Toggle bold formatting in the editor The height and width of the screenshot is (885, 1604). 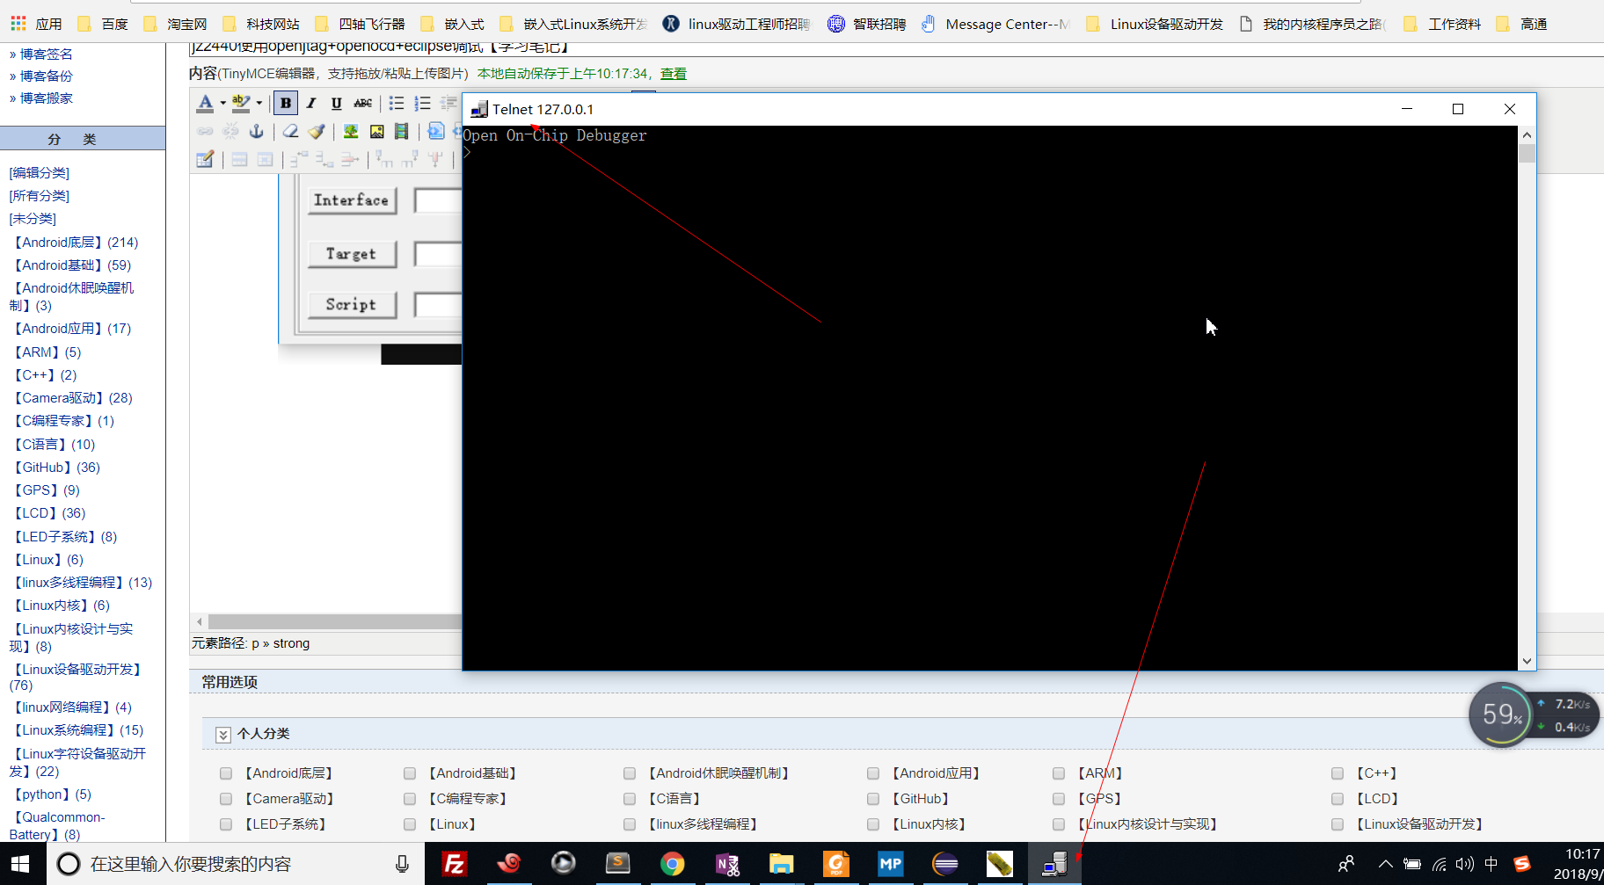(x=285, y=103)
